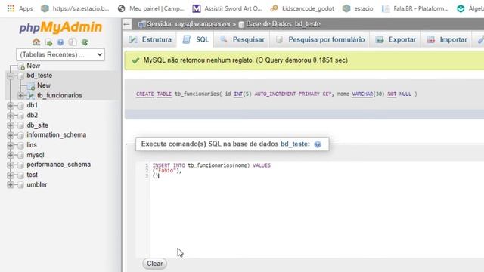The image size is (484, 272).
Task: Select New item at top of tree
Action: pos(33,66)
